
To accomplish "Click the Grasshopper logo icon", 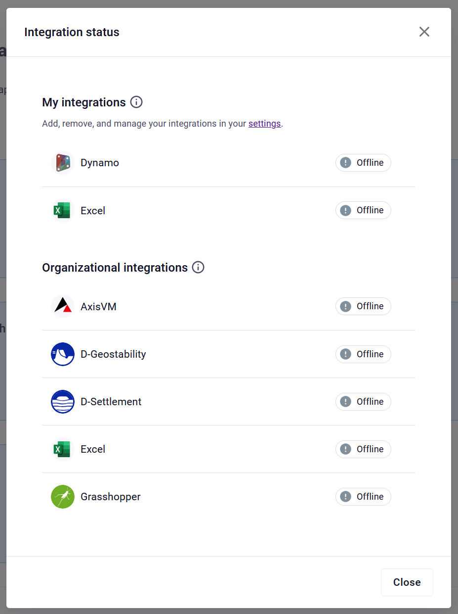I will click(62, 497).
